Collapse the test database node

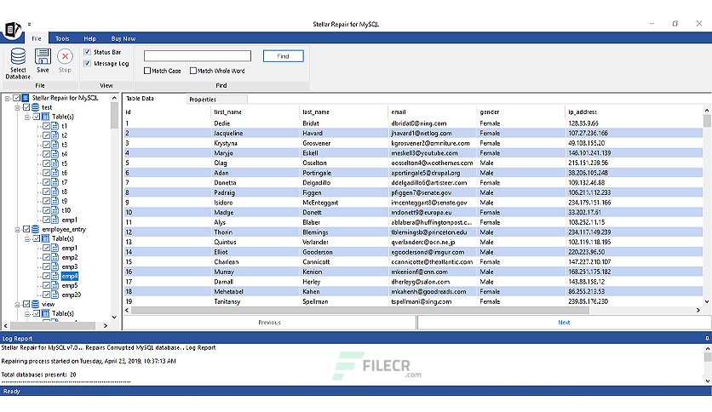coord(17,107)
